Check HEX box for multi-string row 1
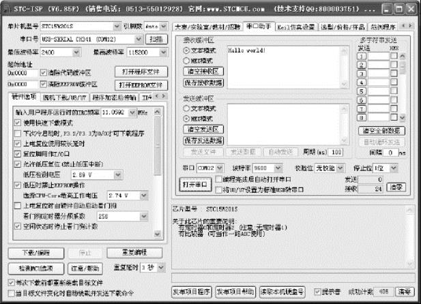This screenshot has width=421, height=304. pos(394,56)
